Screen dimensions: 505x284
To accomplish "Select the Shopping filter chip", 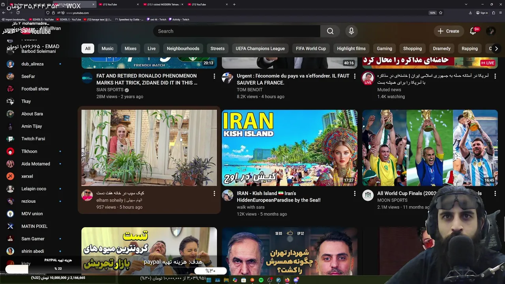I will tap(412, 49).
